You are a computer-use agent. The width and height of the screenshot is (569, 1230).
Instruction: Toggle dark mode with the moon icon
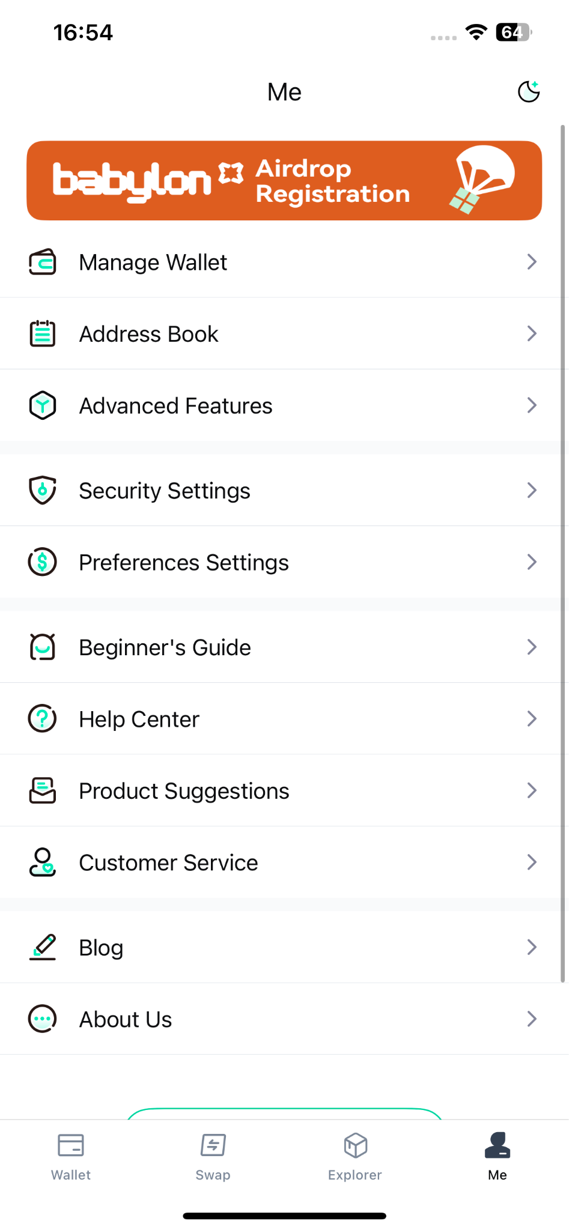click(x=529, y=92)
